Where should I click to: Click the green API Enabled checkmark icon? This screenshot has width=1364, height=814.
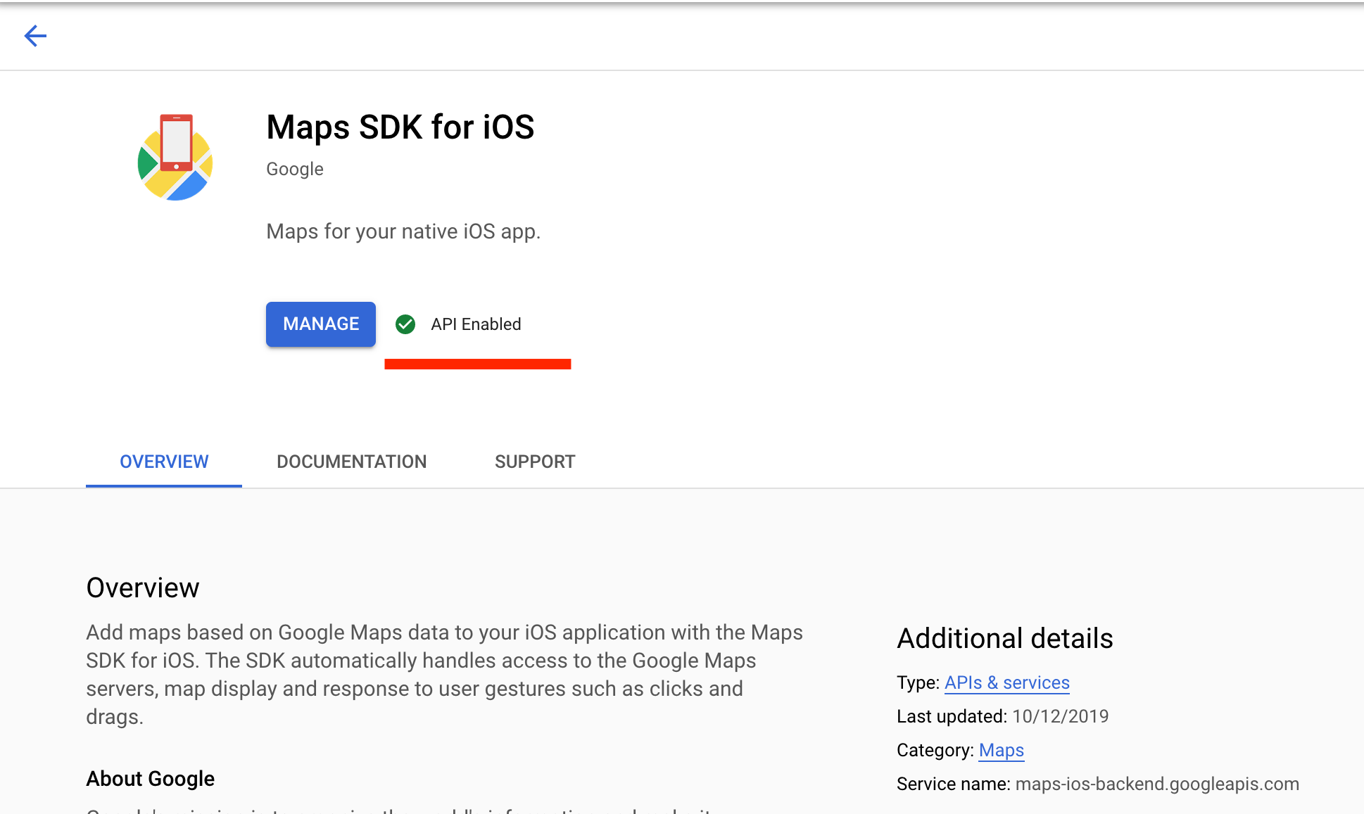(x=405, y=324)
